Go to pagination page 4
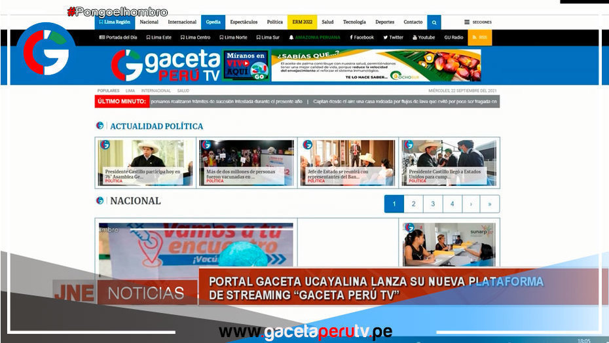The image size is (609, 343). coord(452,204)
